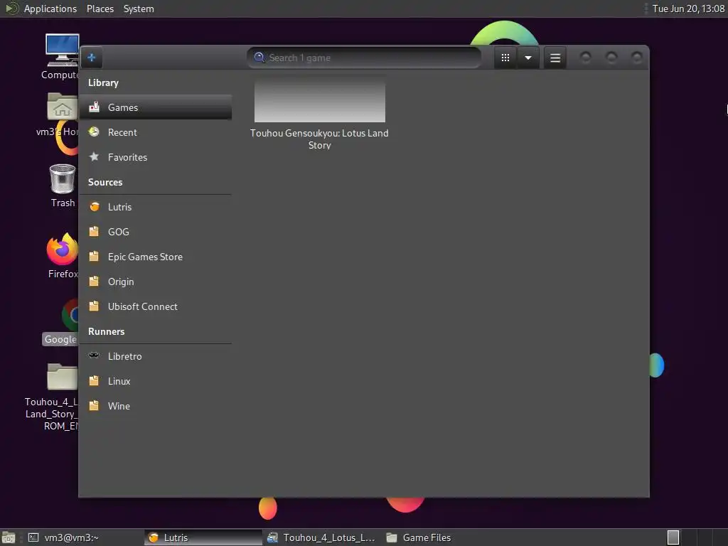Select Epic Games Store source
The image size is (728, 546).
coord(156,257)
